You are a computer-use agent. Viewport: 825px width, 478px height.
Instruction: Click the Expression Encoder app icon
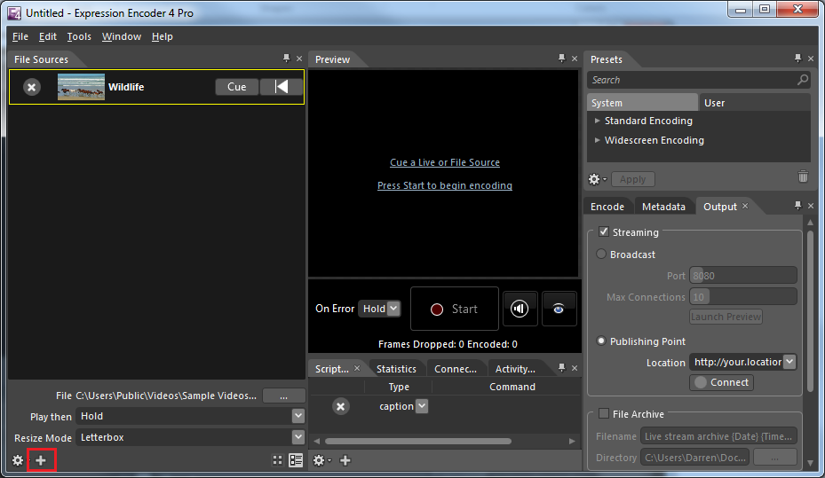[x=14, y=12]
